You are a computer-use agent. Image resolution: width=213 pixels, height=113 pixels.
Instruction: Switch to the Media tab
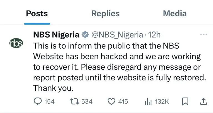pos(175,14)
